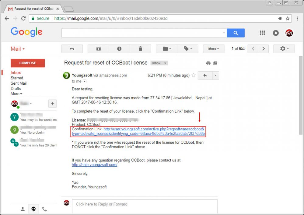Image resolution: width=304 pixels, height=215 pixels.
Task: Open the Sent Mail folder
Action: (19, 83)
